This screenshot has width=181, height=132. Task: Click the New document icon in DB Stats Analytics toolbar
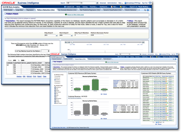[x=112, y=7]
